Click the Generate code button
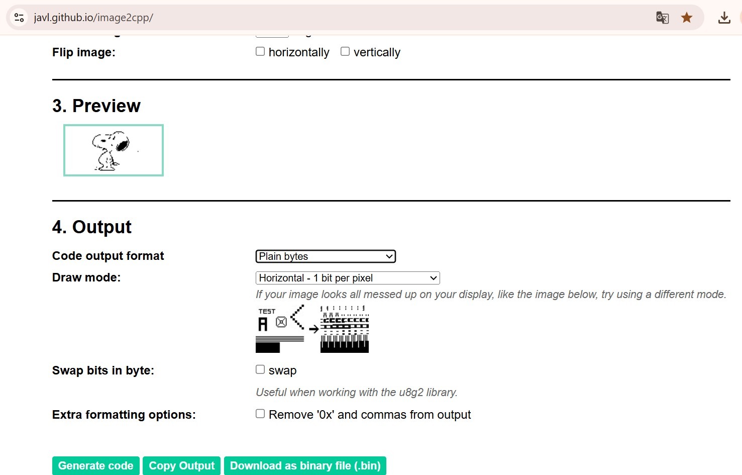This screenshot has height=475, width=742. click(95, 466)
